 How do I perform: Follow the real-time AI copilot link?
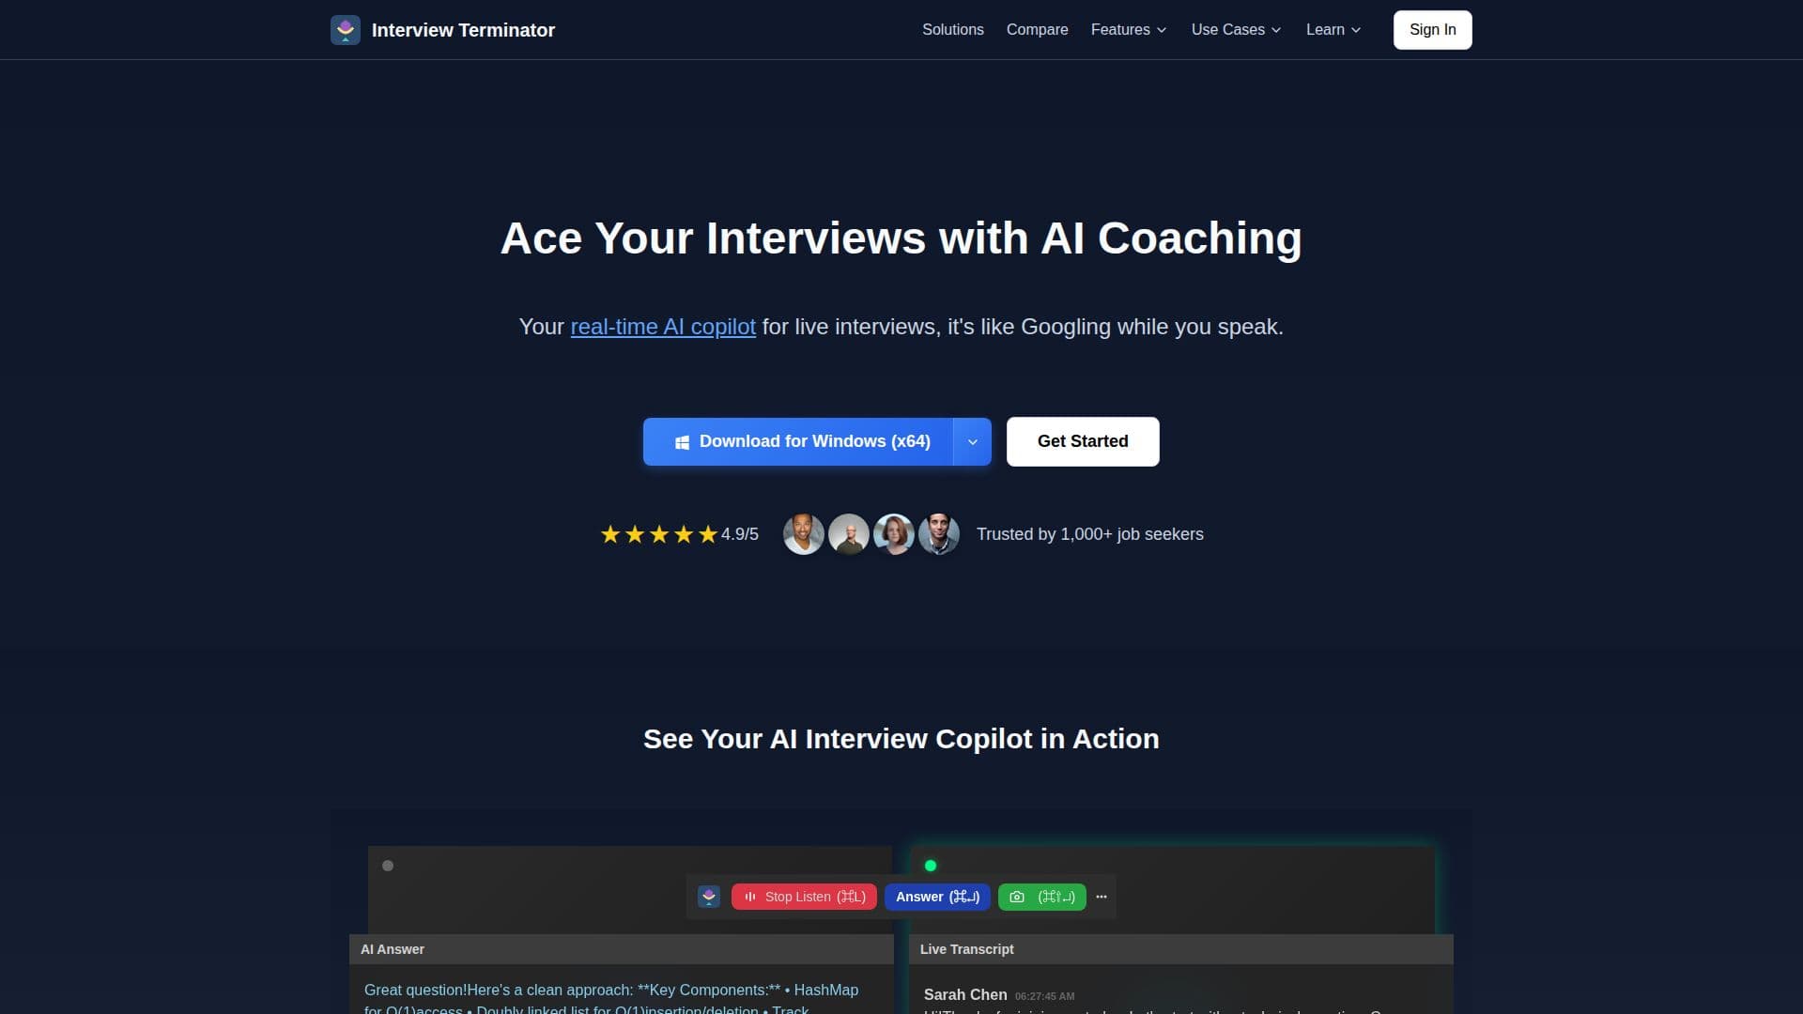point(663,327)
